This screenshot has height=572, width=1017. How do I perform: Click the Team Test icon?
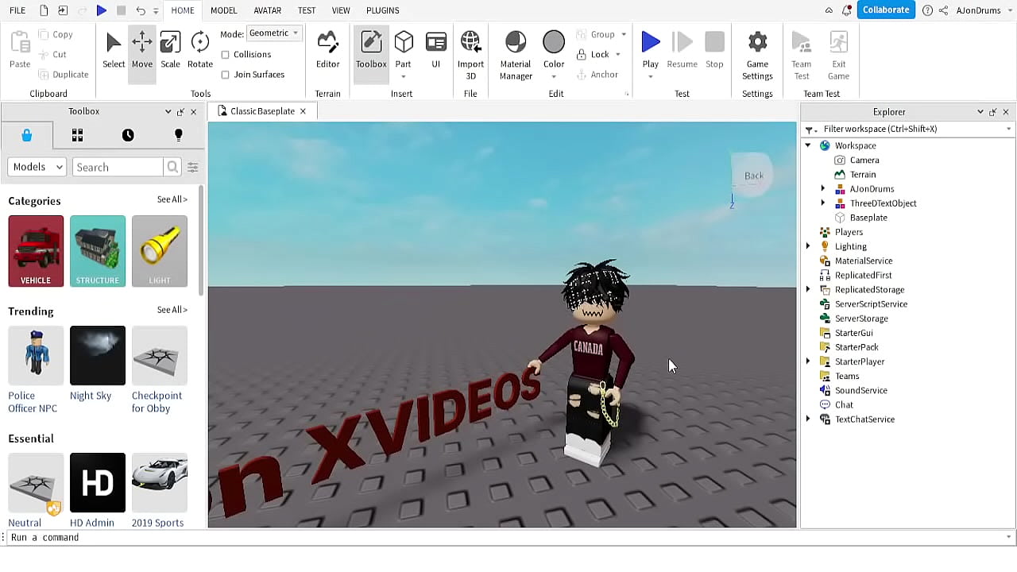[x=801, y=49]
